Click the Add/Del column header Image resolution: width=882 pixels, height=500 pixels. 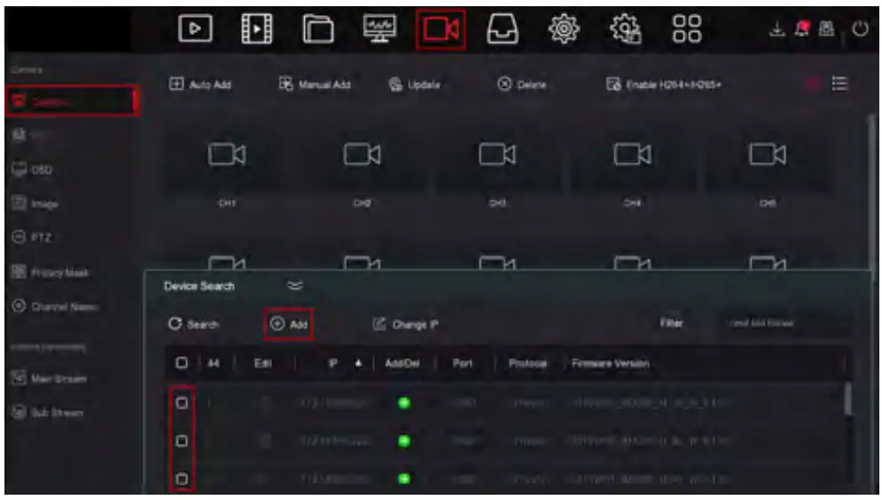coord(402,363)
